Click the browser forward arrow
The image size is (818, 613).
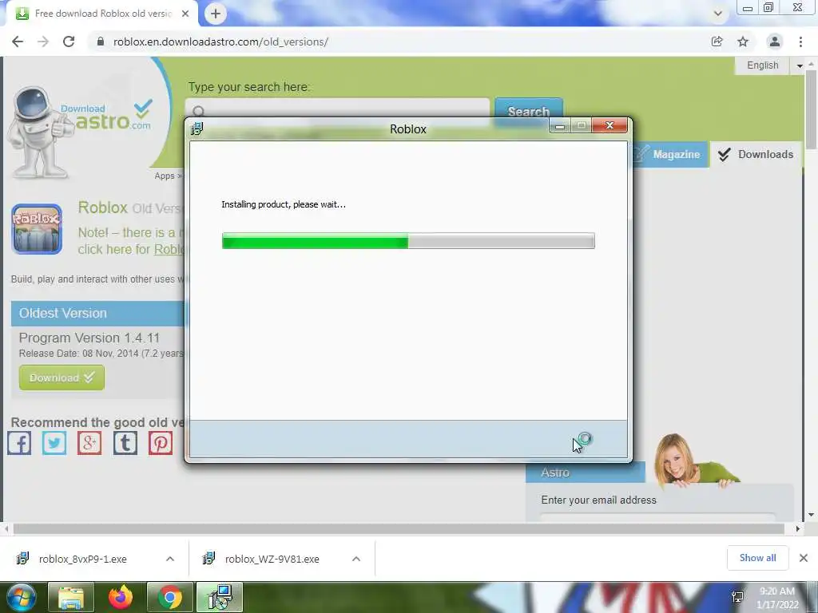pos(43,42)
